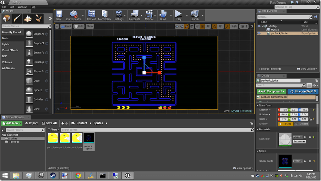321x181 pixels.
Task: Open scale snap value dropdown (0.25)
Action: (x=234, y=26)
